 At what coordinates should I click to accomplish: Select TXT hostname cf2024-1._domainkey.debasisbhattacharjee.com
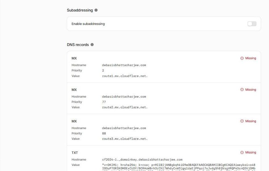tap(142, 160)
